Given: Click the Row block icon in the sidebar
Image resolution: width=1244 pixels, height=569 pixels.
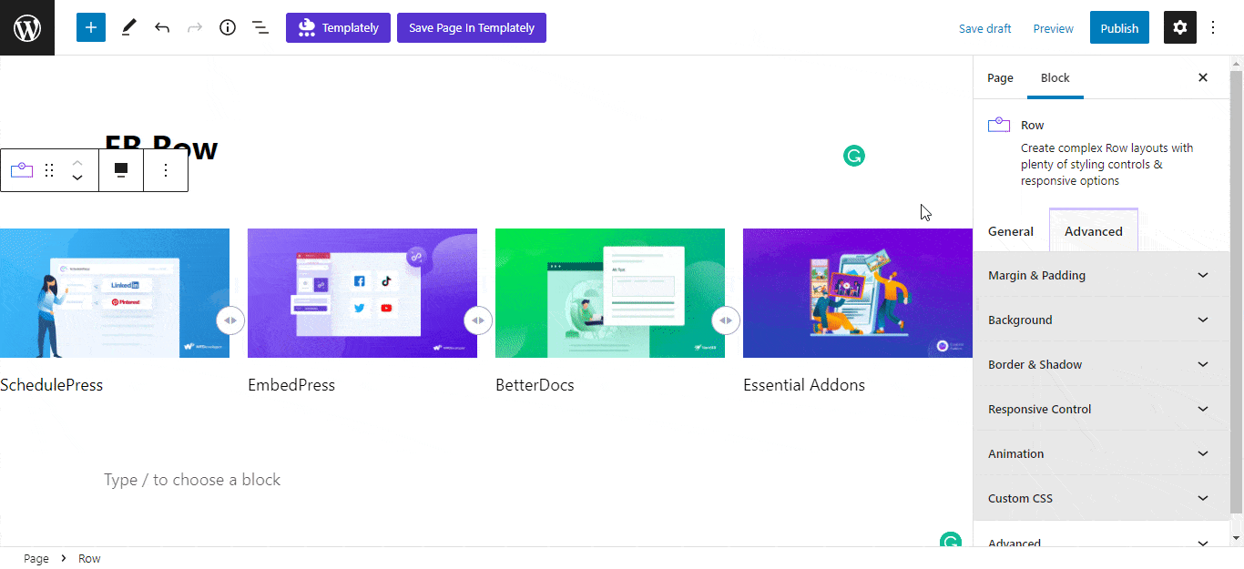Looking at the screenshot, I should (999, 126).
